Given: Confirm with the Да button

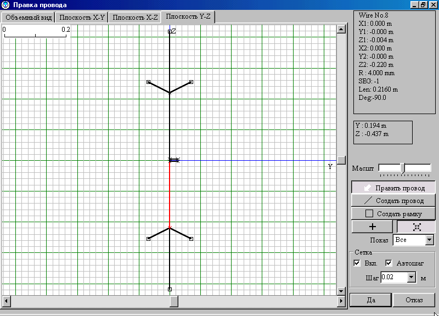Looking at the screenshot, I should [371, 300].
